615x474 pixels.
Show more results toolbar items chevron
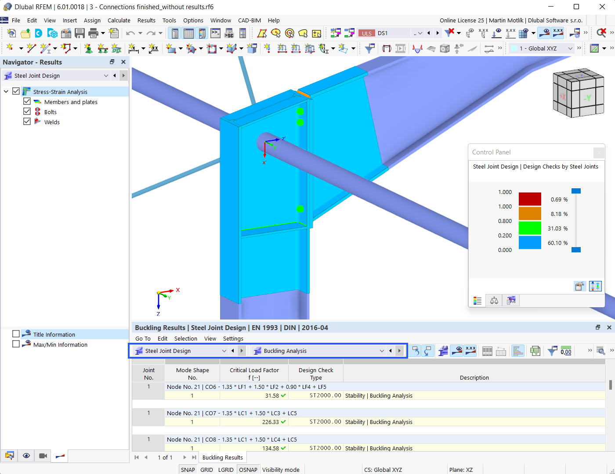[x=590, y=350]
